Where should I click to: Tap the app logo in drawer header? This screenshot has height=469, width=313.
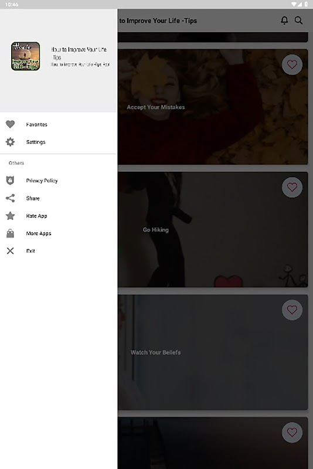pos(25,56)
